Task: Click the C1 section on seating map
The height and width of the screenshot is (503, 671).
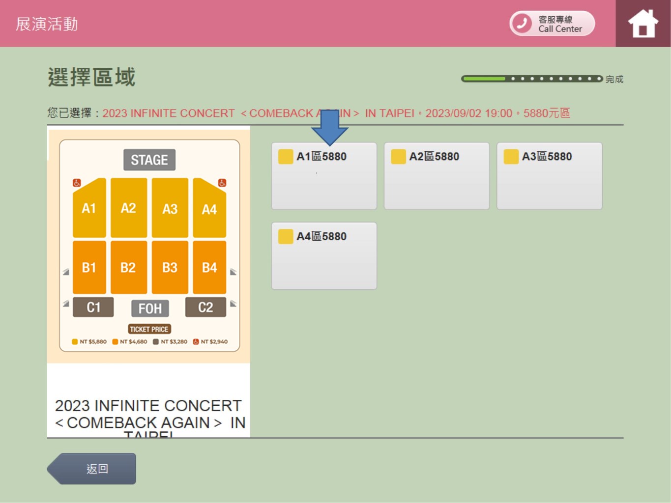Action: click(x=93, y=307)
